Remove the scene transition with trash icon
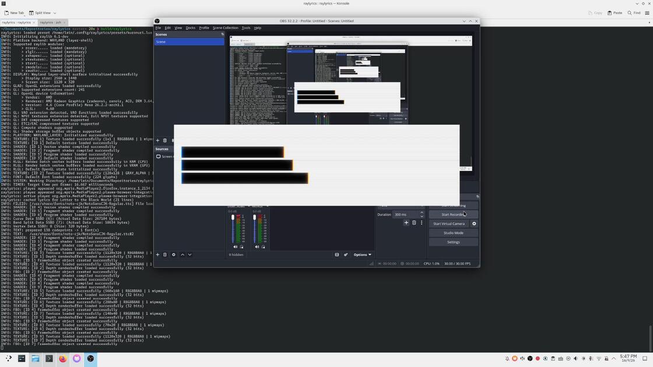The width and height of the screenshot is (653, 367). (414, 223)
